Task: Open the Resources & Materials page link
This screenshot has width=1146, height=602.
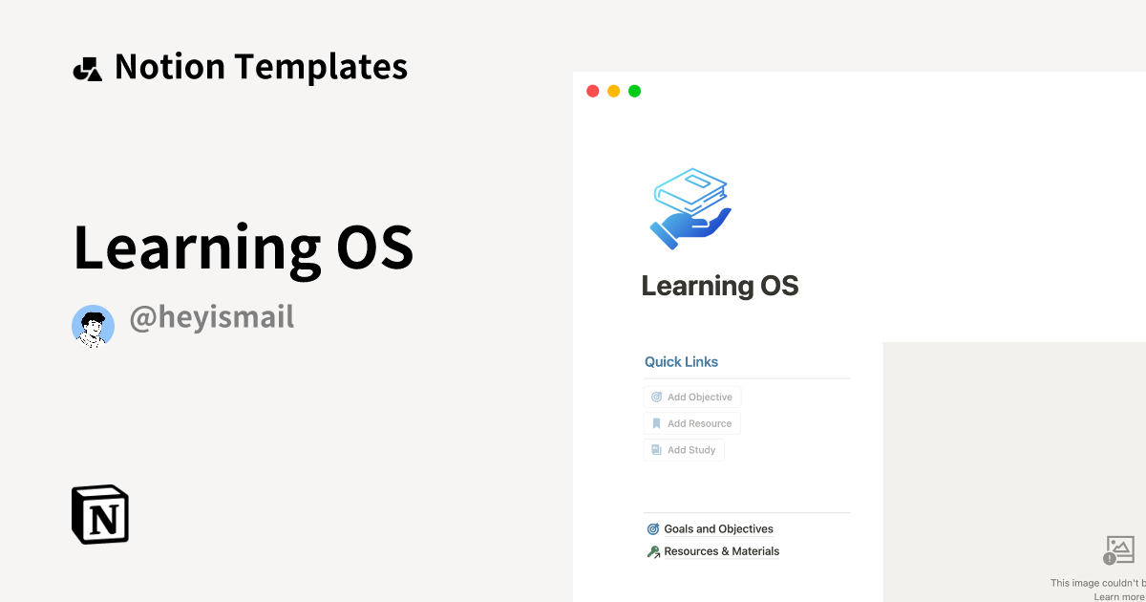Action: [x=722, y=550]
